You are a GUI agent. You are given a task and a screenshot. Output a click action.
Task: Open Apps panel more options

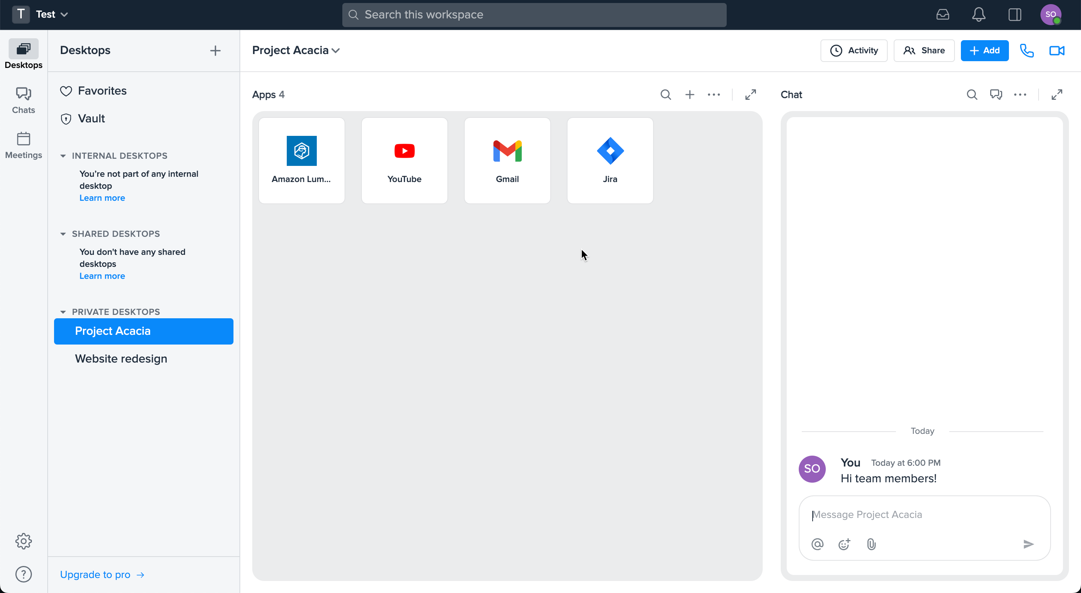coord(714,95)
